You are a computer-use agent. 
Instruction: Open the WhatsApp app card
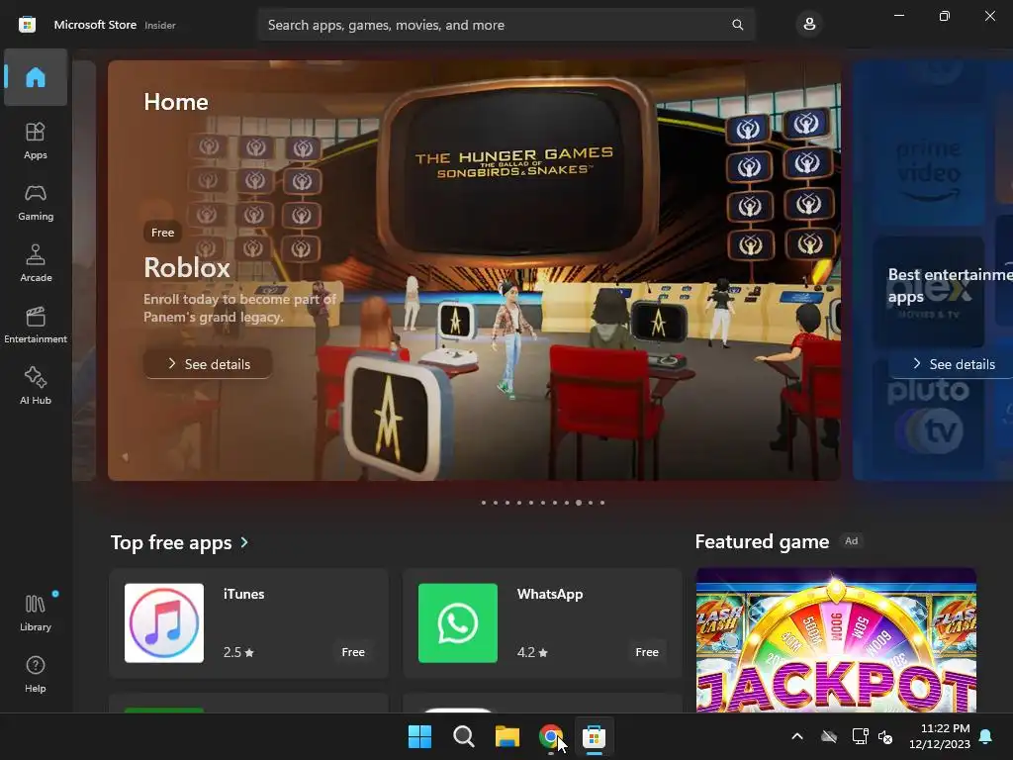pyautogui.click(x=543, y=623)
